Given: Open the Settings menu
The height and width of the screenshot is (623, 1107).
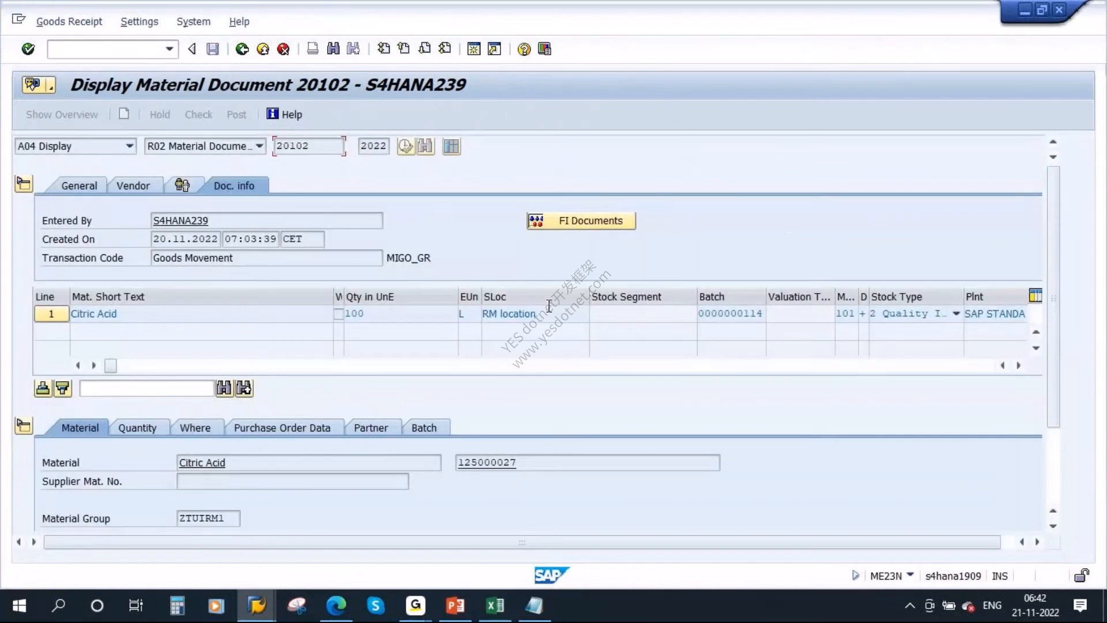Looking at the screenshot, I should pos(139,21).
